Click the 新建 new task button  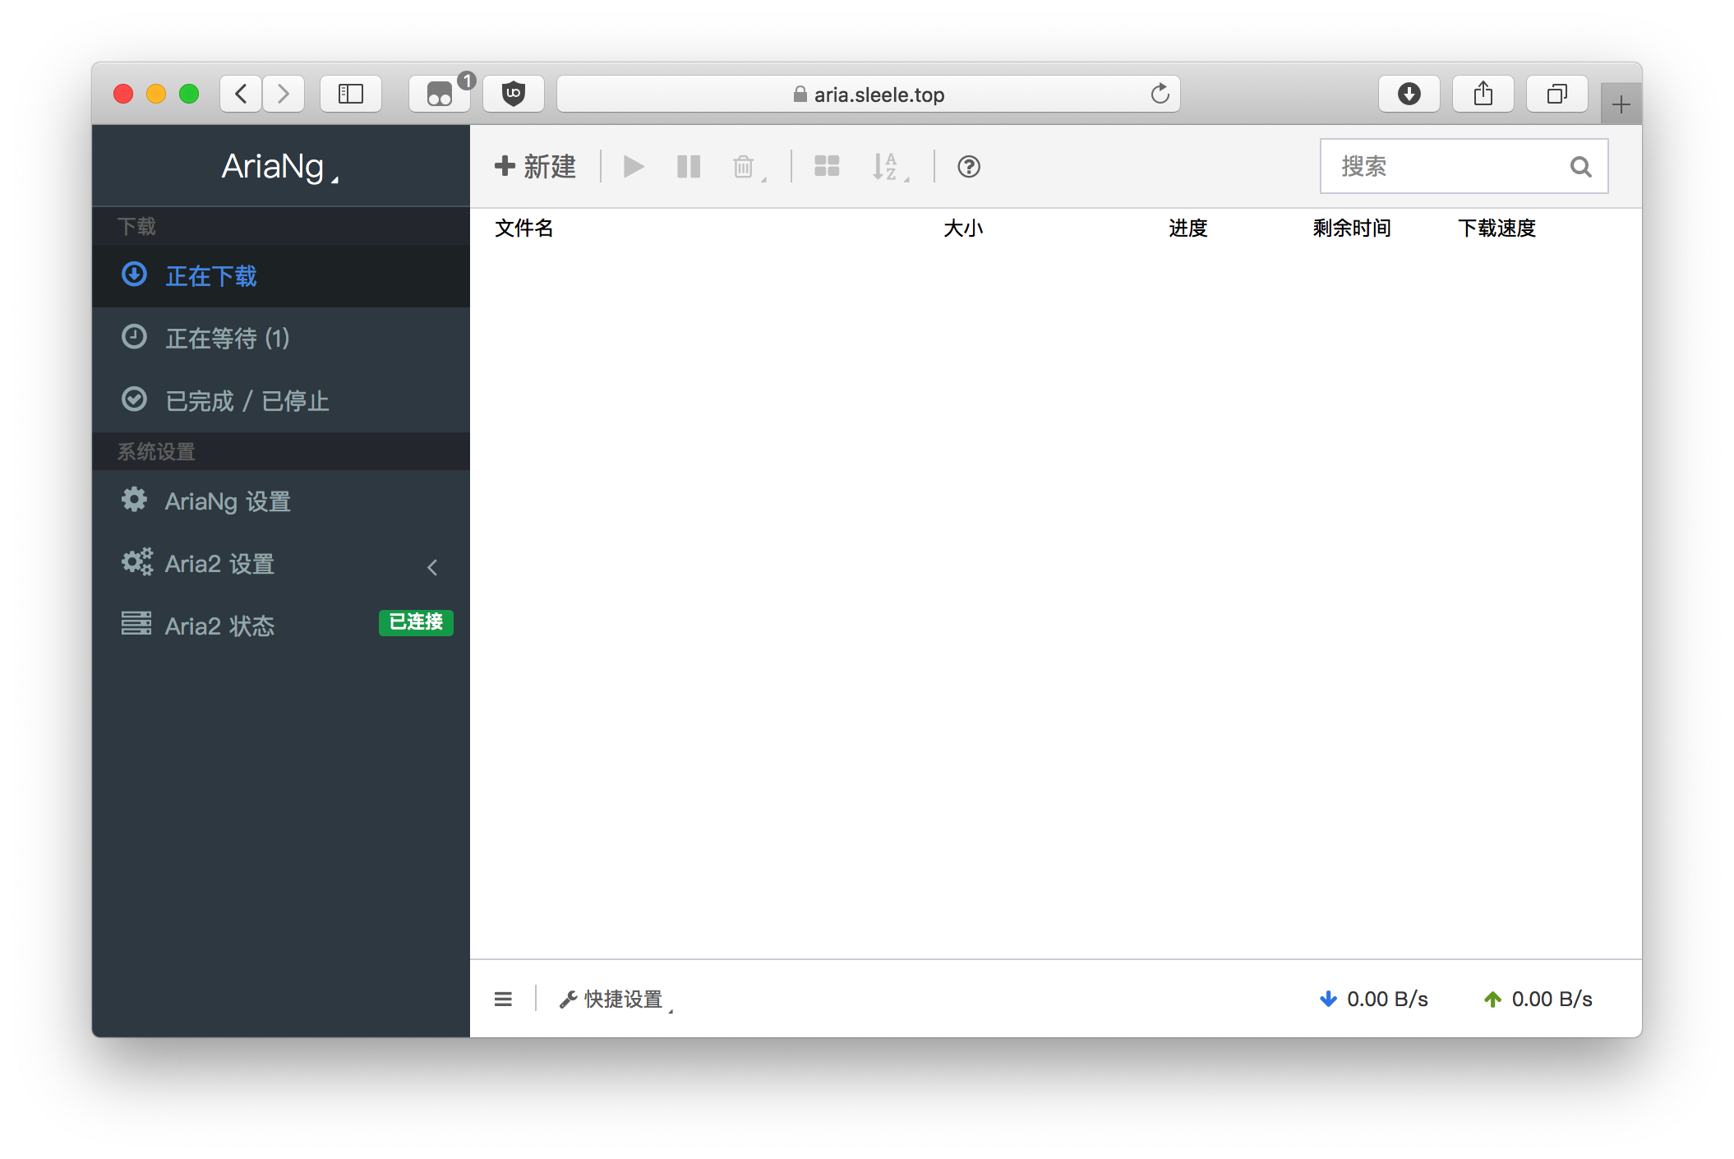pos(535,167)
